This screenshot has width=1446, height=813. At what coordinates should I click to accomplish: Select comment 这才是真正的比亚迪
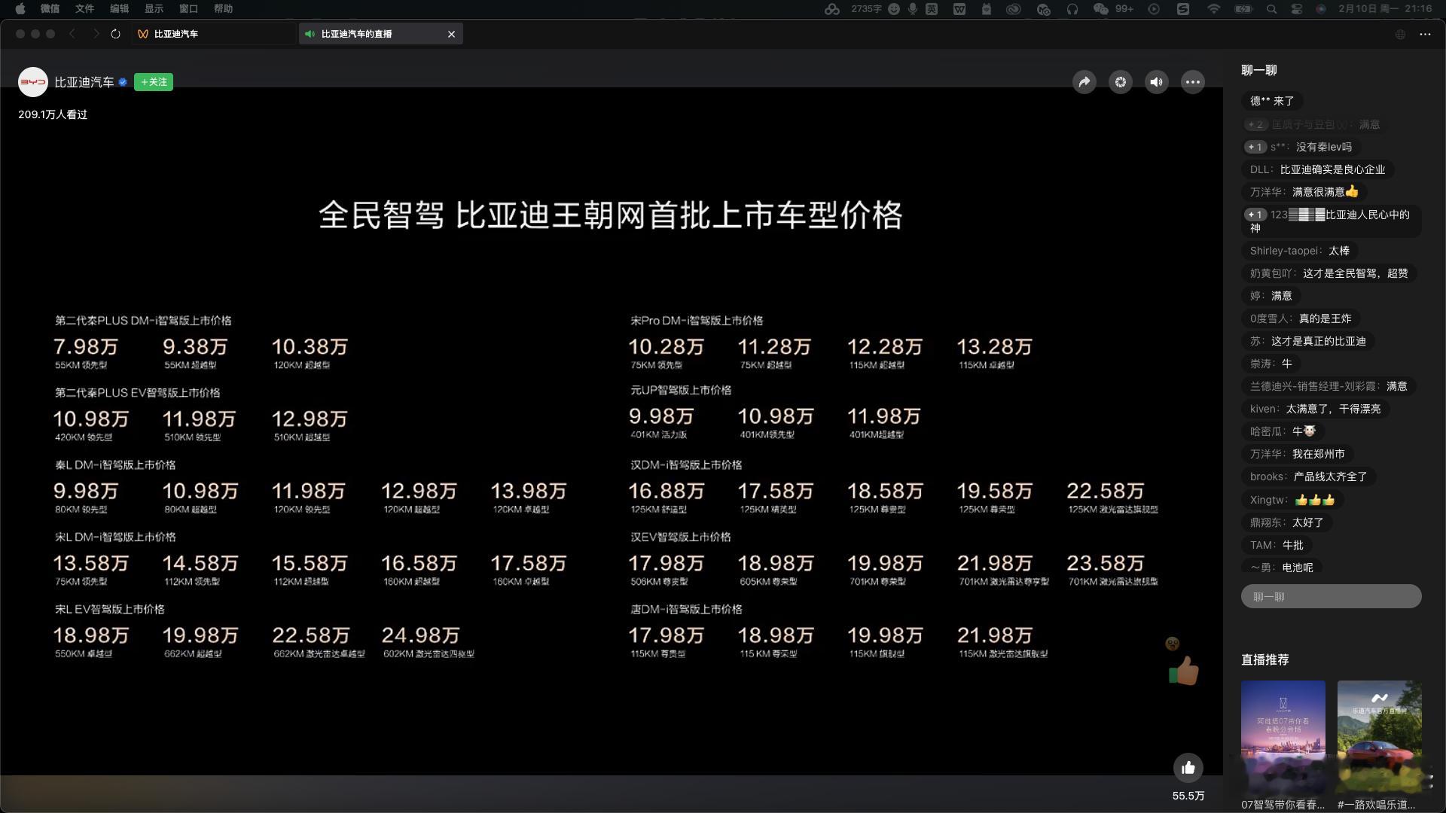(x=1307, y=341)
